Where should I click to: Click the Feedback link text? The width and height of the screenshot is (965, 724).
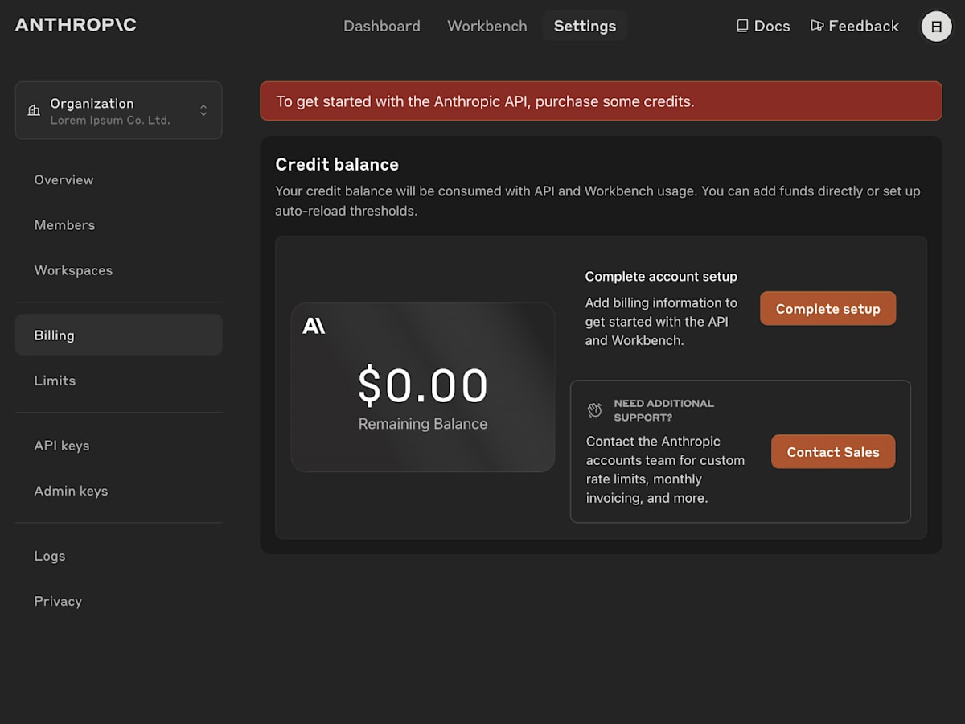click(x=864, y=26)
